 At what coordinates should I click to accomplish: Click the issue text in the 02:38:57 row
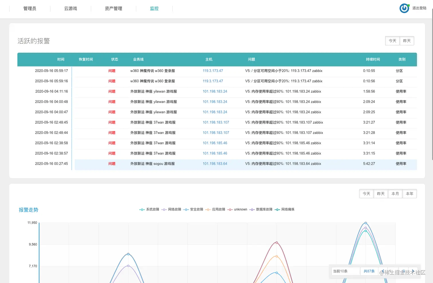283,153
